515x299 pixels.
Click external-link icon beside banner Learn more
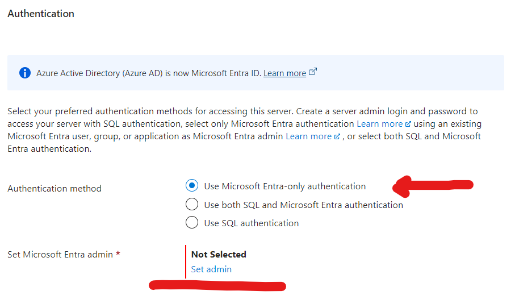[312, 72]
